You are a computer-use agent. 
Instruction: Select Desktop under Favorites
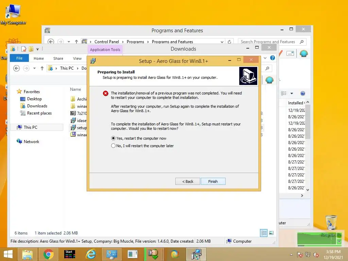click(34, 99)
